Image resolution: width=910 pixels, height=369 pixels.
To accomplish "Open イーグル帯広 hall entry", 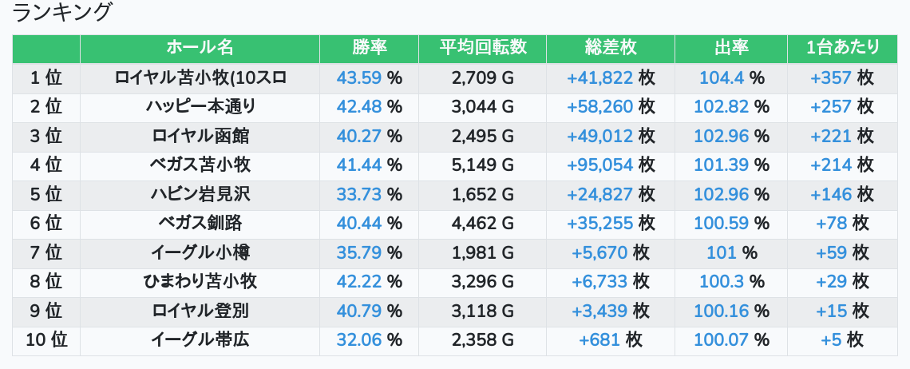I will tap(200, 339).
